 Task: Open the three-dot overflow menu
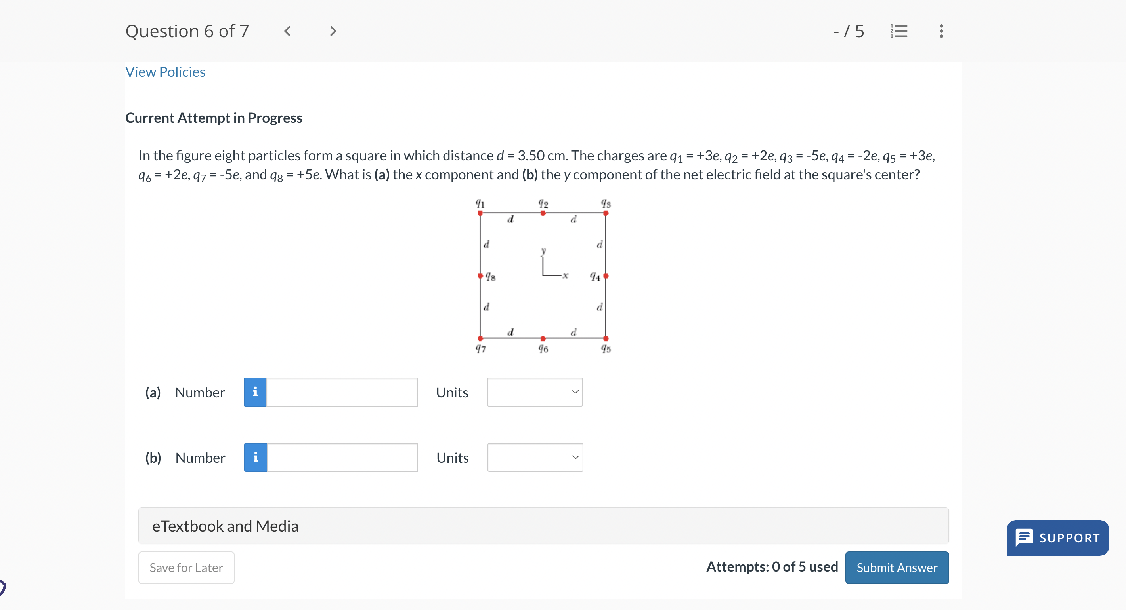[x=941, y=30]
